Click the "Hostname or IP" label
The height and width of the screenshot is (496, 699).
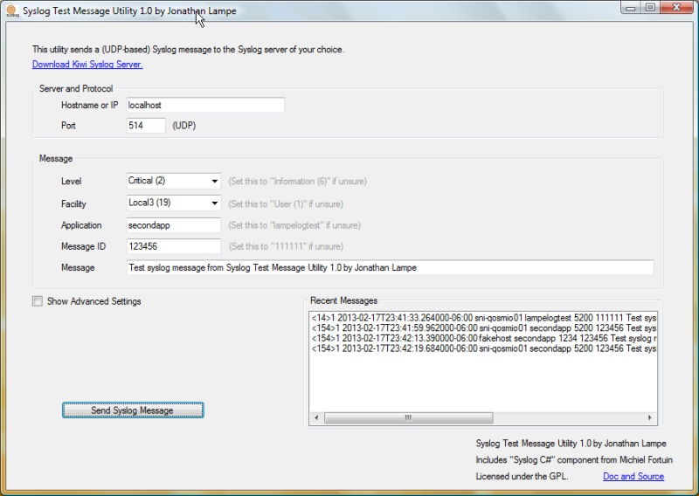90,105
